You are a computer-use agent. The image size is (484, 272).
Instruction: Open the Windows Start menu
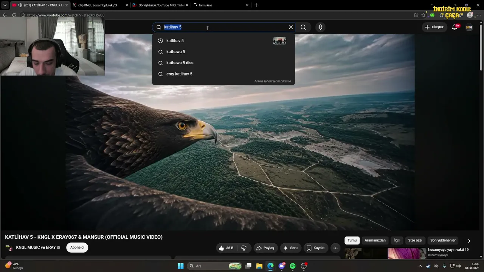coord(180,266)
